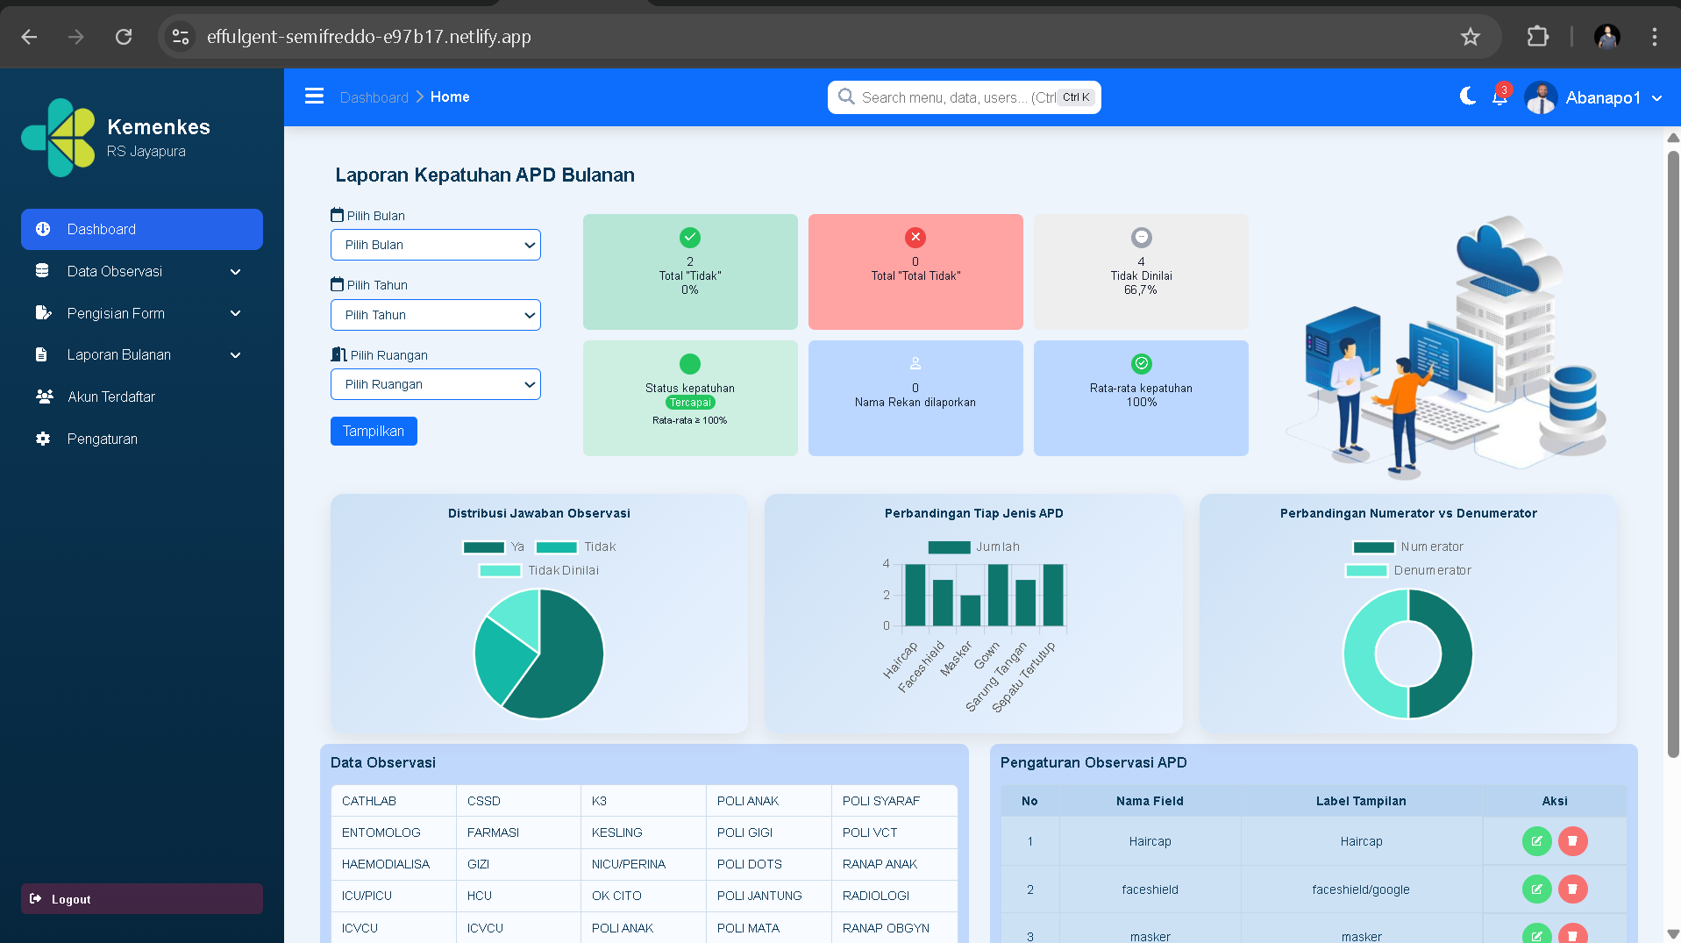The width and height of the screenshot is (1681, 943).
Task: Toggle dark mode moon icon
Action: pyautogui.click(x=1467, y=96)
